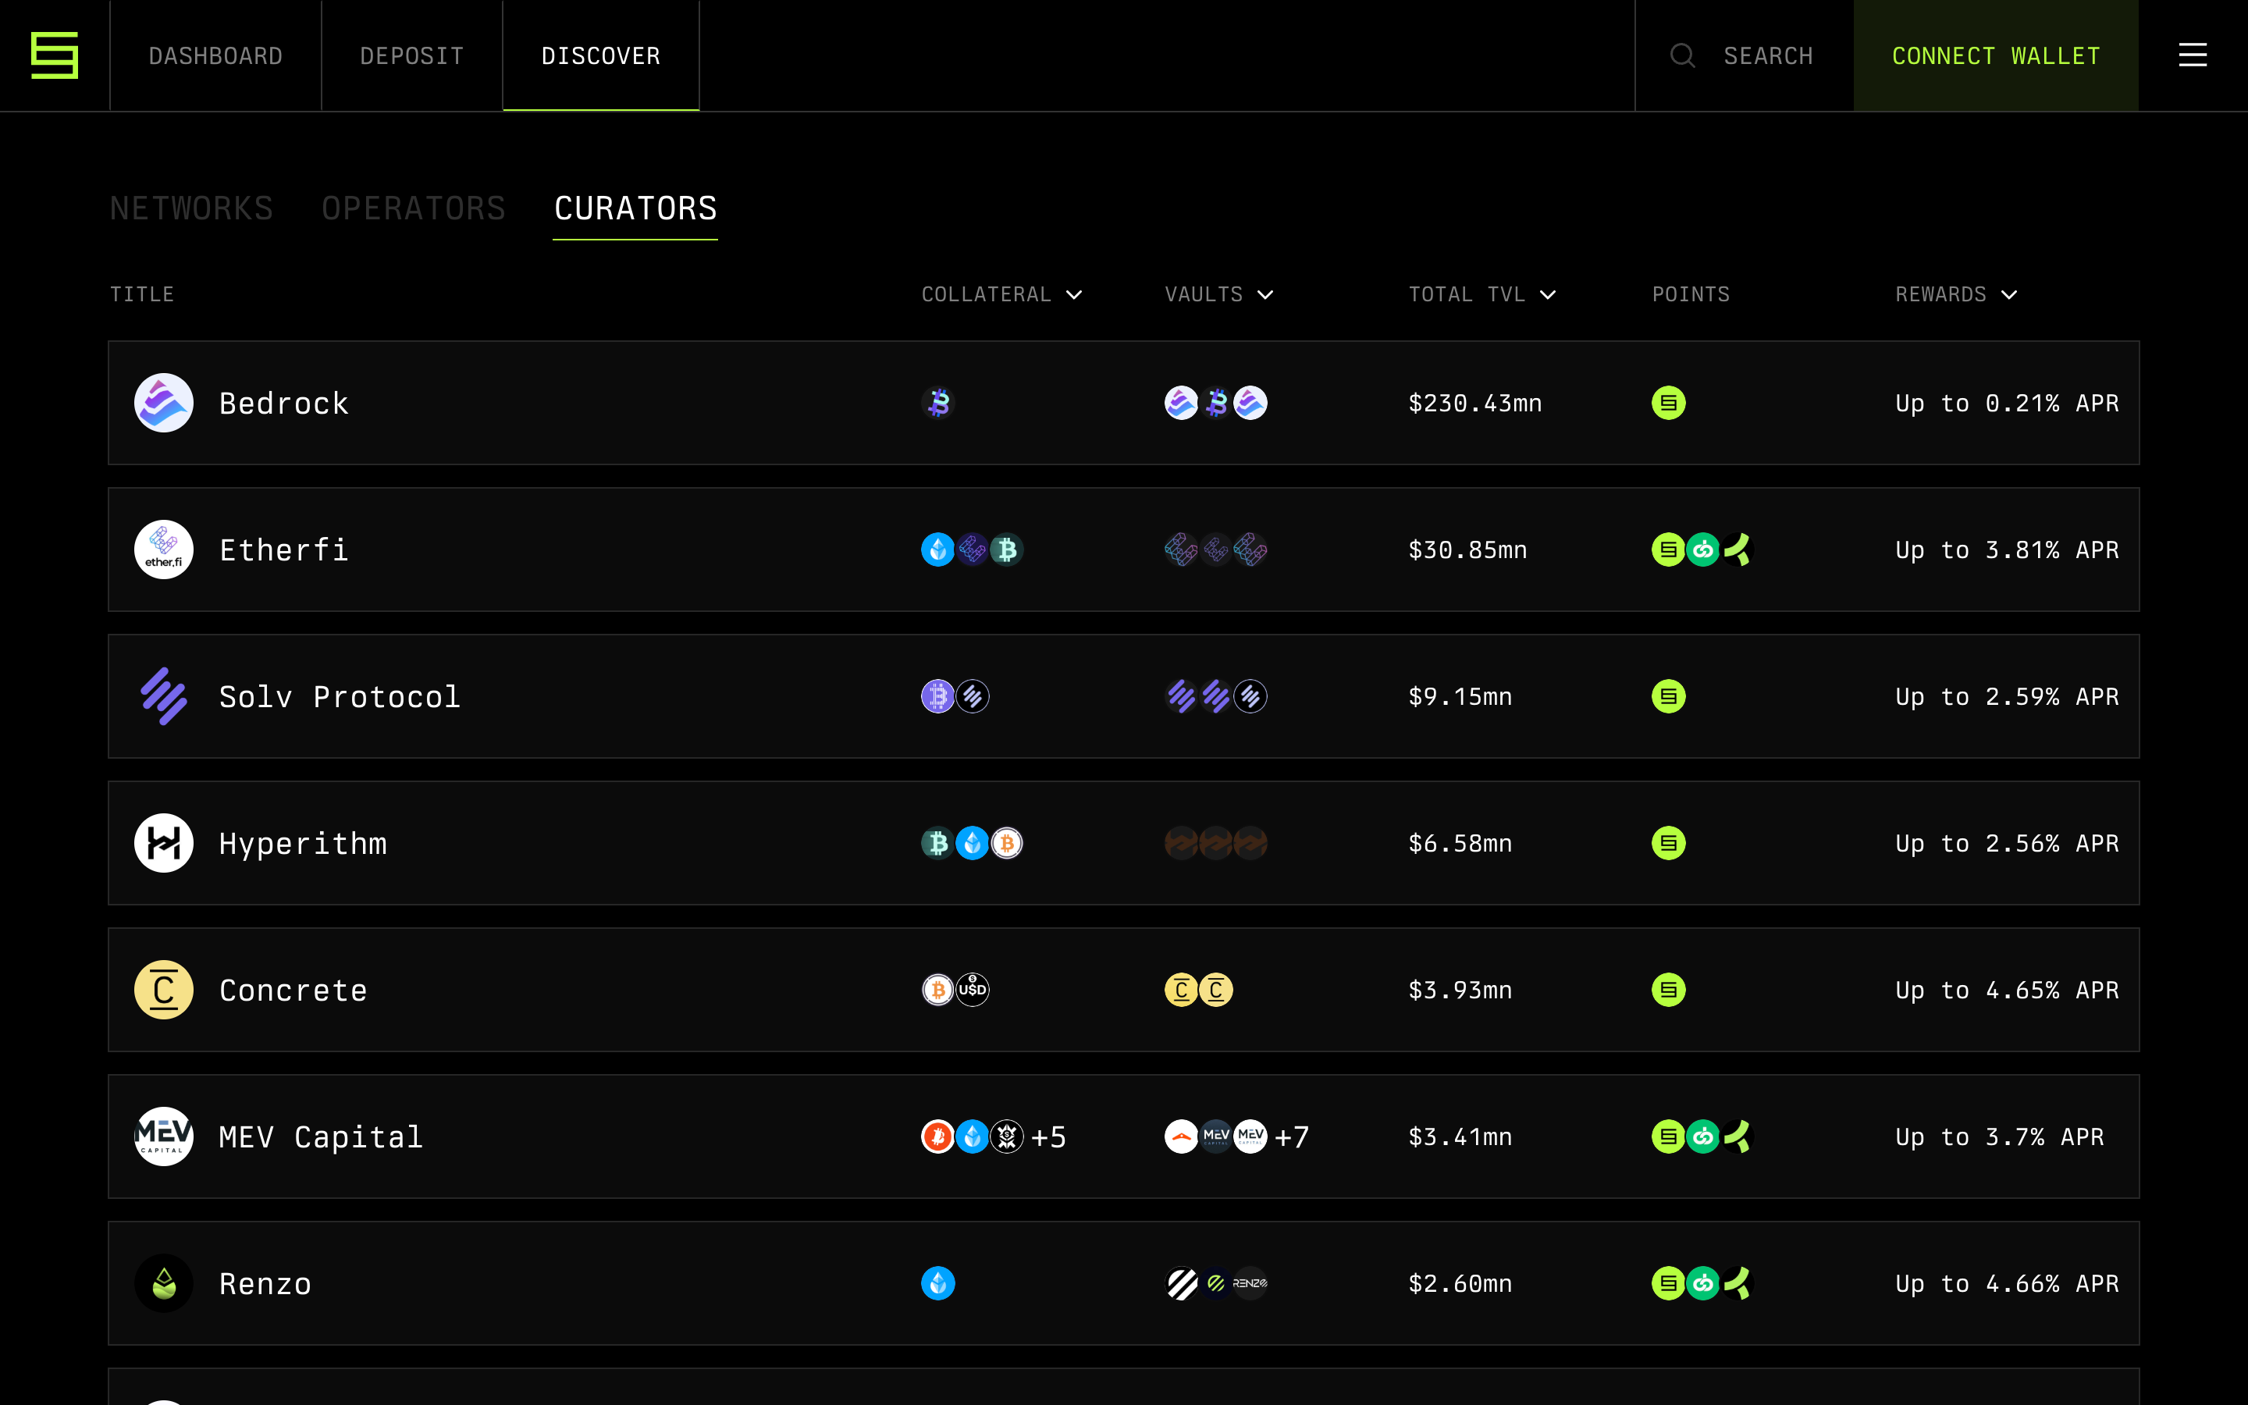
Task: Click Solv Protocol's Symbiotic points icon
Action: pyautogui.click(x=1668, y=696)
